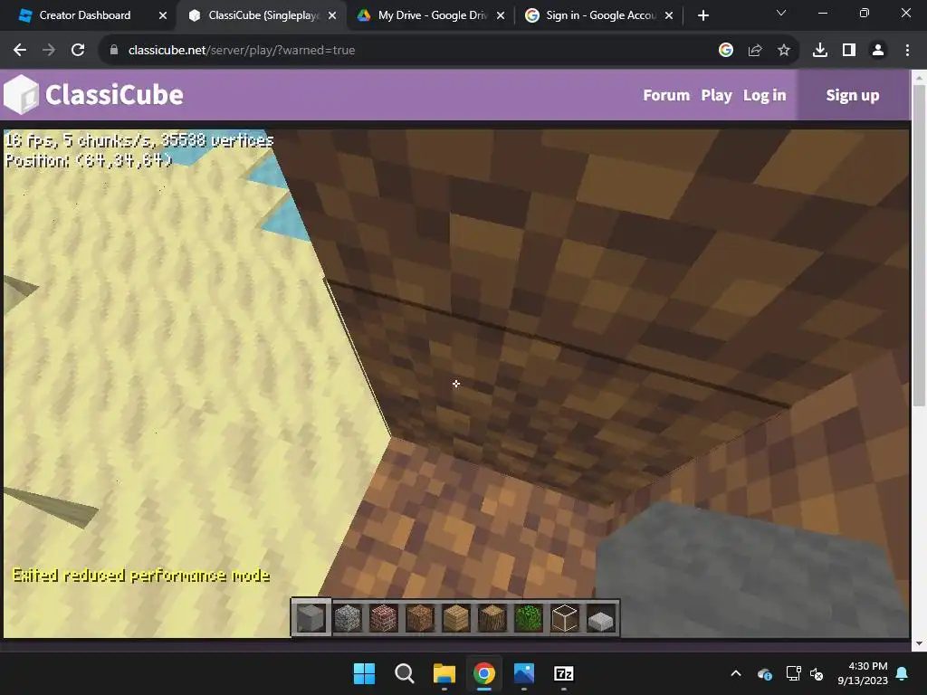Image resolution: width=927 pixels, height=695 pixels.
Task: Open File Explorer from taskbar
Action: (444, 673)
